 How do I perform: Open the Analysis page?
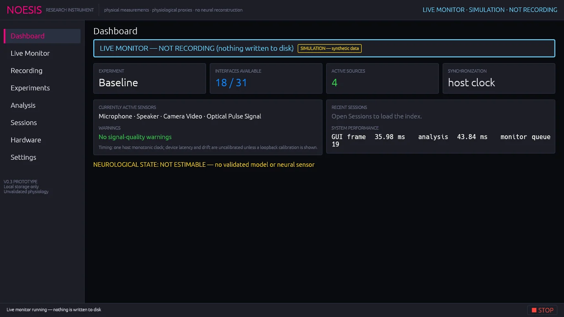(42, 105)
